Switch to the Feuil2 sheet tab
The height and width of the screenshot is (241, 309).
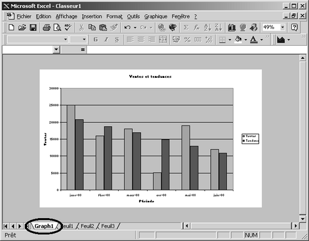87,226
